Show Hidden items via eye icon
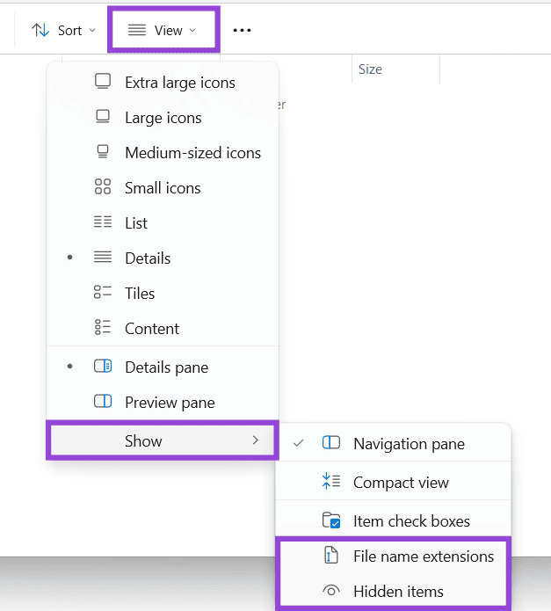This screenshot has height=611, width=551. pos(331,591)
